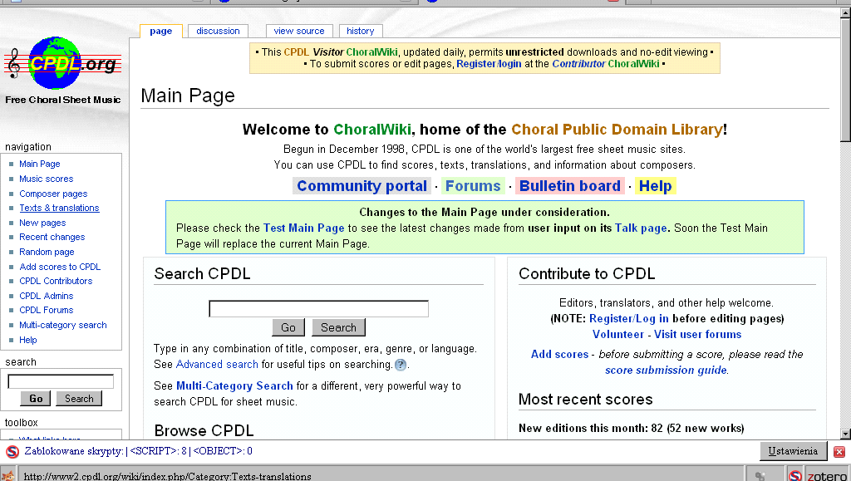This screenshot has width=851, height=481.
Task: Open Help in the navigation sidebar
Action: point(28,340)
